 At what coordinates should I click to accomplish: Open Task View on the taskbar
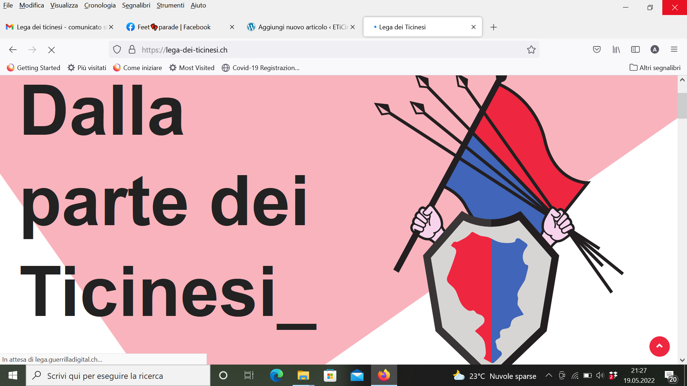[249, 375]
